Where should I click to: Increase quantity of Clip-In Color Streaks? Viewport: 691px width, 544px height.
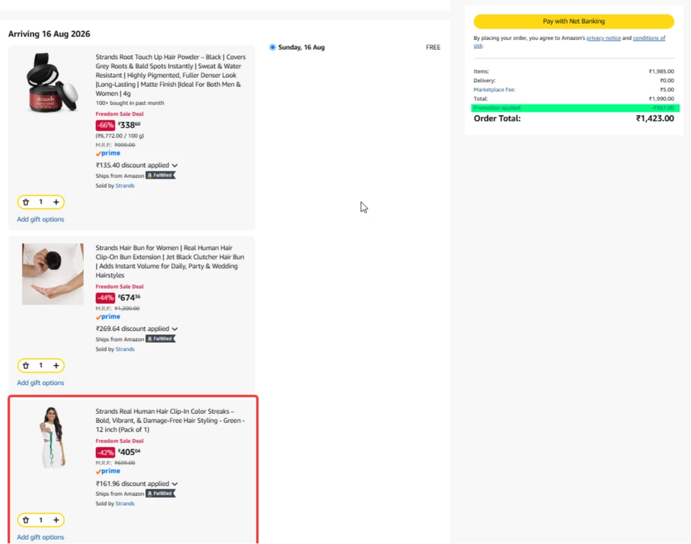coord(56,520)
